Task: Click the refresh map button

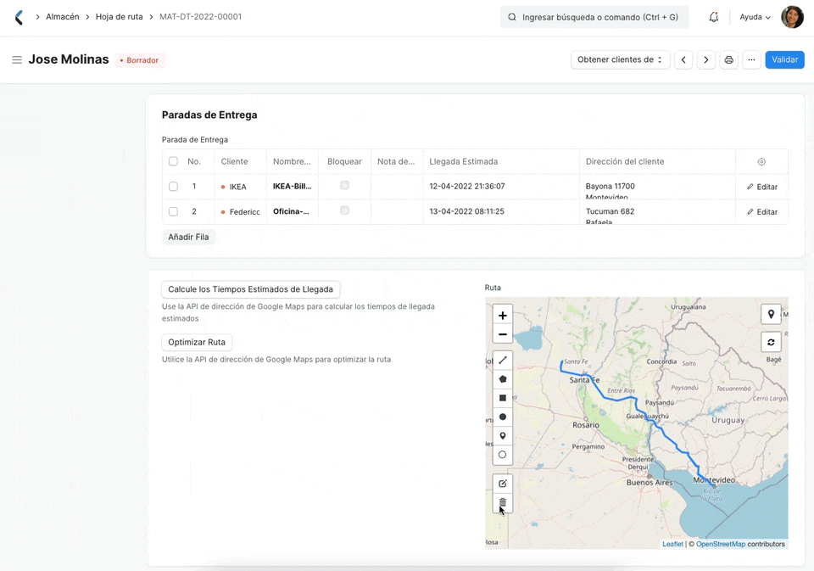Action: point(771,342)
